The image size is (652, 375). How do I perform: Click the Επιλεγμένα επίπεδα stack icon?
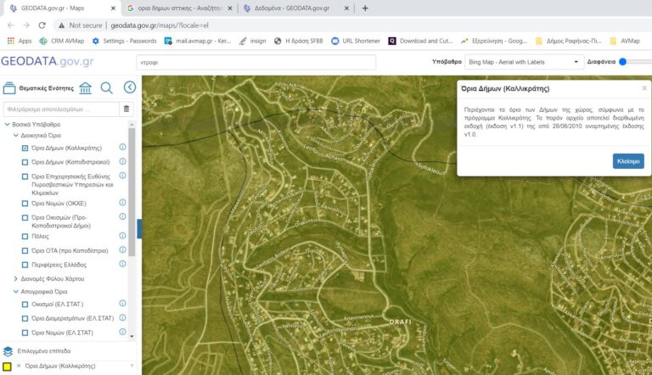pyautogui.click(x=8, y=350)
